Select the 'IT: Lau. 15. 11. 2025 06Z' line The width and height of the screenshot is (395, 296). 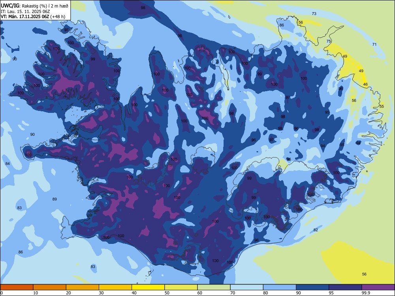tap(25, 11)
